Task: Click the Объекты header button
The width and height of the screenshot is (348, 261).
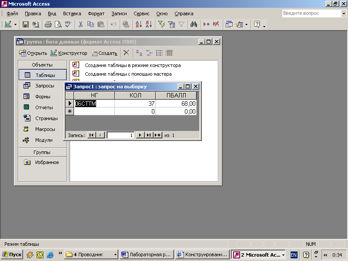Action: [42, 65]
